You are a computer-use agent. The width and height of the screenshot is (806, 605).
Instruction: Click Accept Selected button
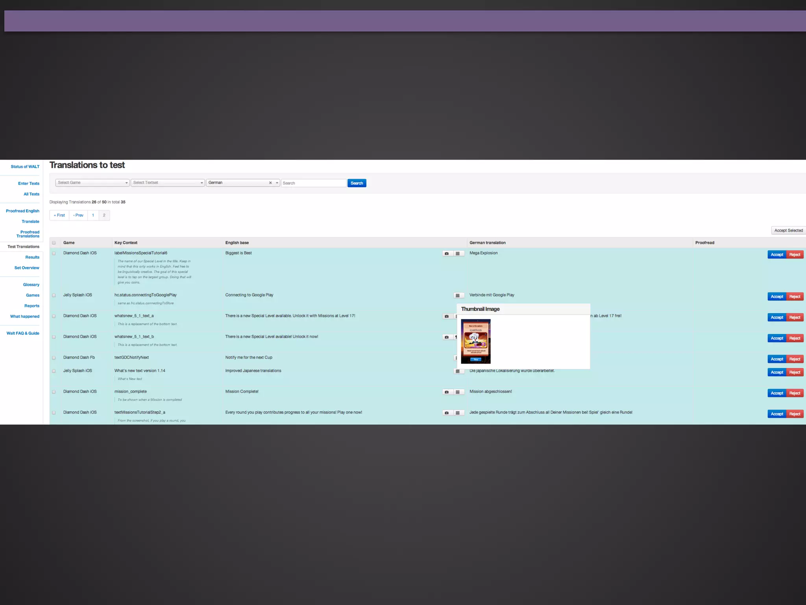click(x=788, y=230)
